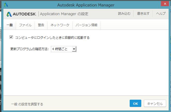Click the 一般 の設定を調整する status text
The image size is (171, 112).
tap(27, 104)
